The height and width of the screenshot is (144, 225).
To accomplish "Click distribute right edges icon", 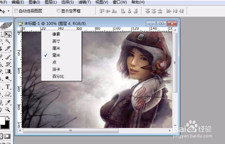I will (181, 11).
